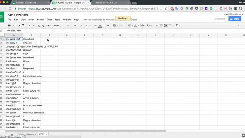The height and width of the screenshot is (138, 245).
Task: Bookmark page with star icon in address bar
Action: (x=166, y=8)
